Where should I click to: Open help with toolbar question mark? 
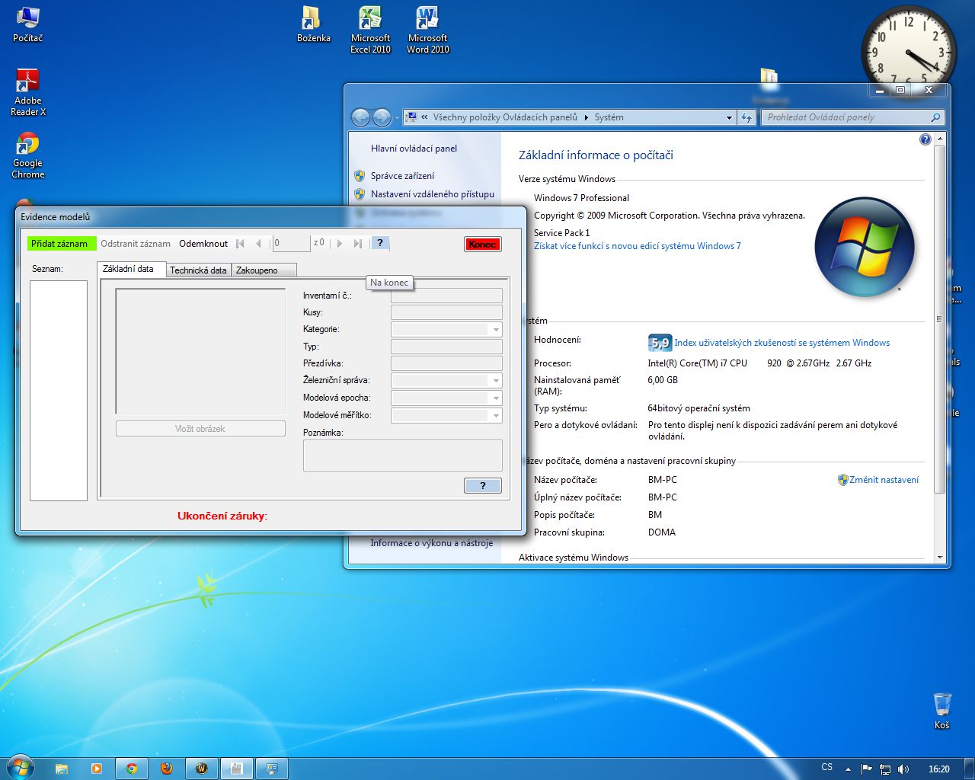click(379, 243)
